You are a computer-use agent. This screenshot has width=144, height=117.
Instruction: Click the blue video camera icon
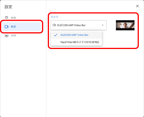coord(7,27)
